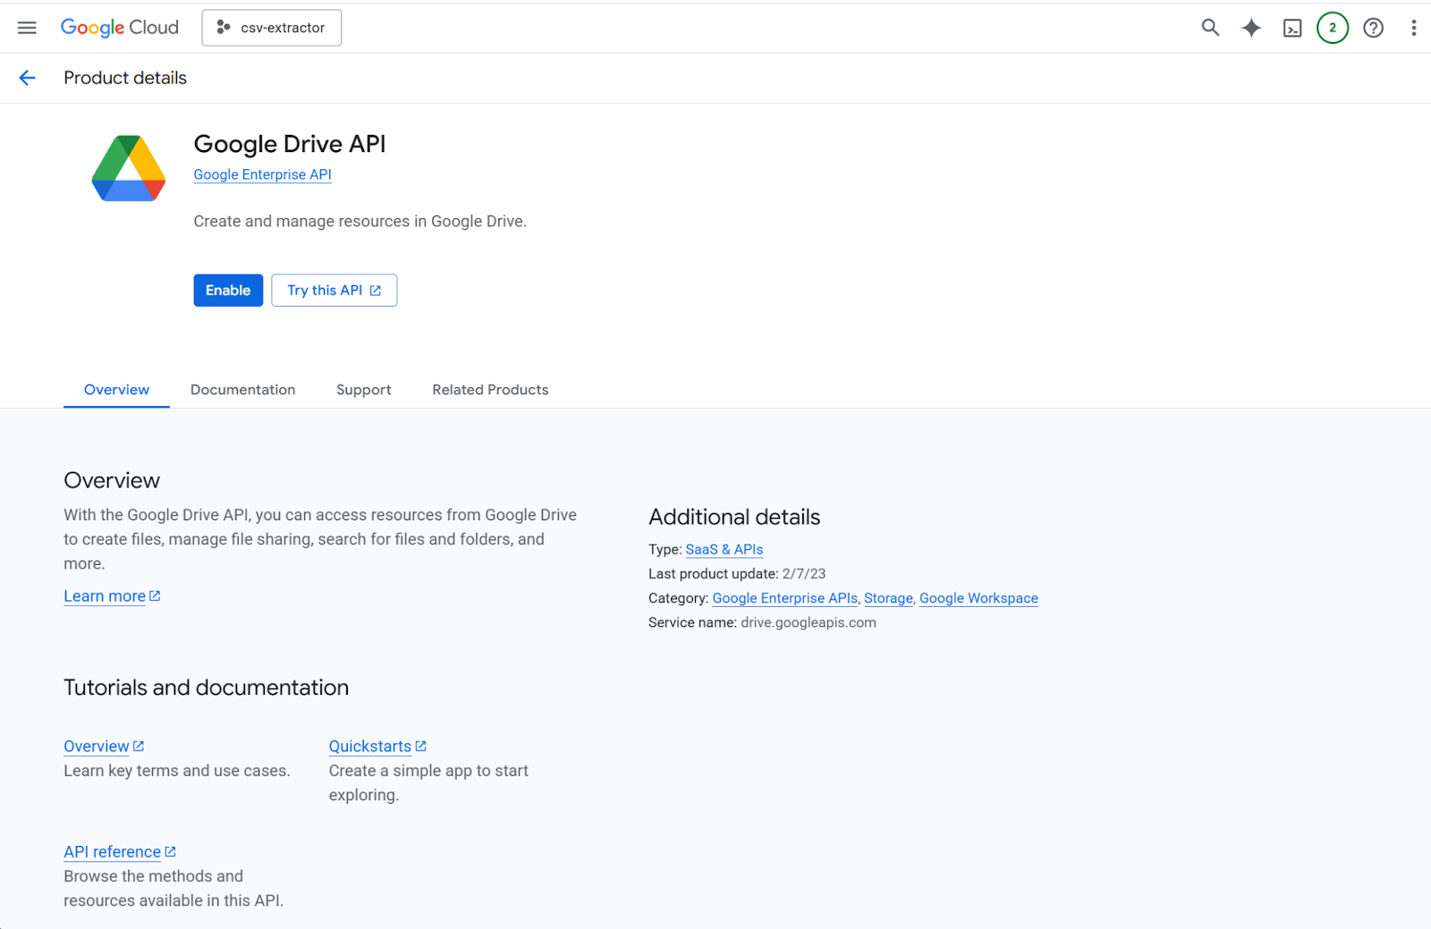Open notifications badge showing 2
This screenshot has width=1431, height=929.
(x=1332, y=28)
